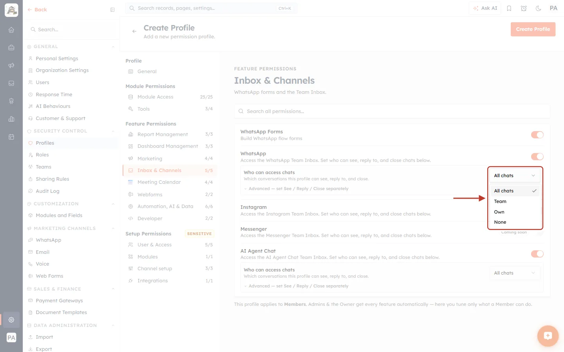The height and width of the screenshot is (352, 564).
Task: Open Webforms feature permissions
Action: [170, 195]
